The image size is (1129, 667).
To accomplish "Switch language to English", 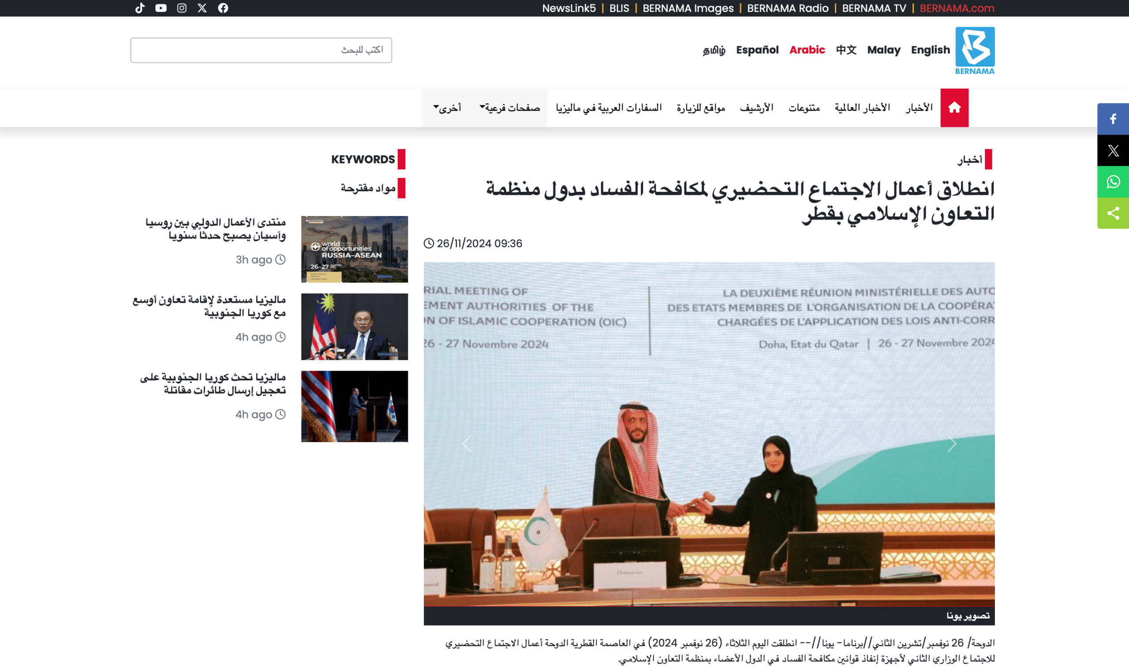I will point(930,50).
